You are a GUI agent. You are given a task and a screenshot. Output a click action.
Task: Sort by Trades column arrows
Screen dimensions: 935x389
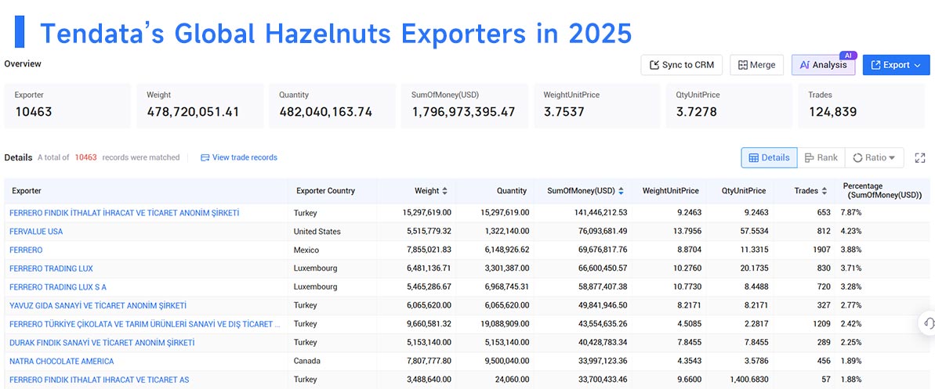(x=824, y=191)
